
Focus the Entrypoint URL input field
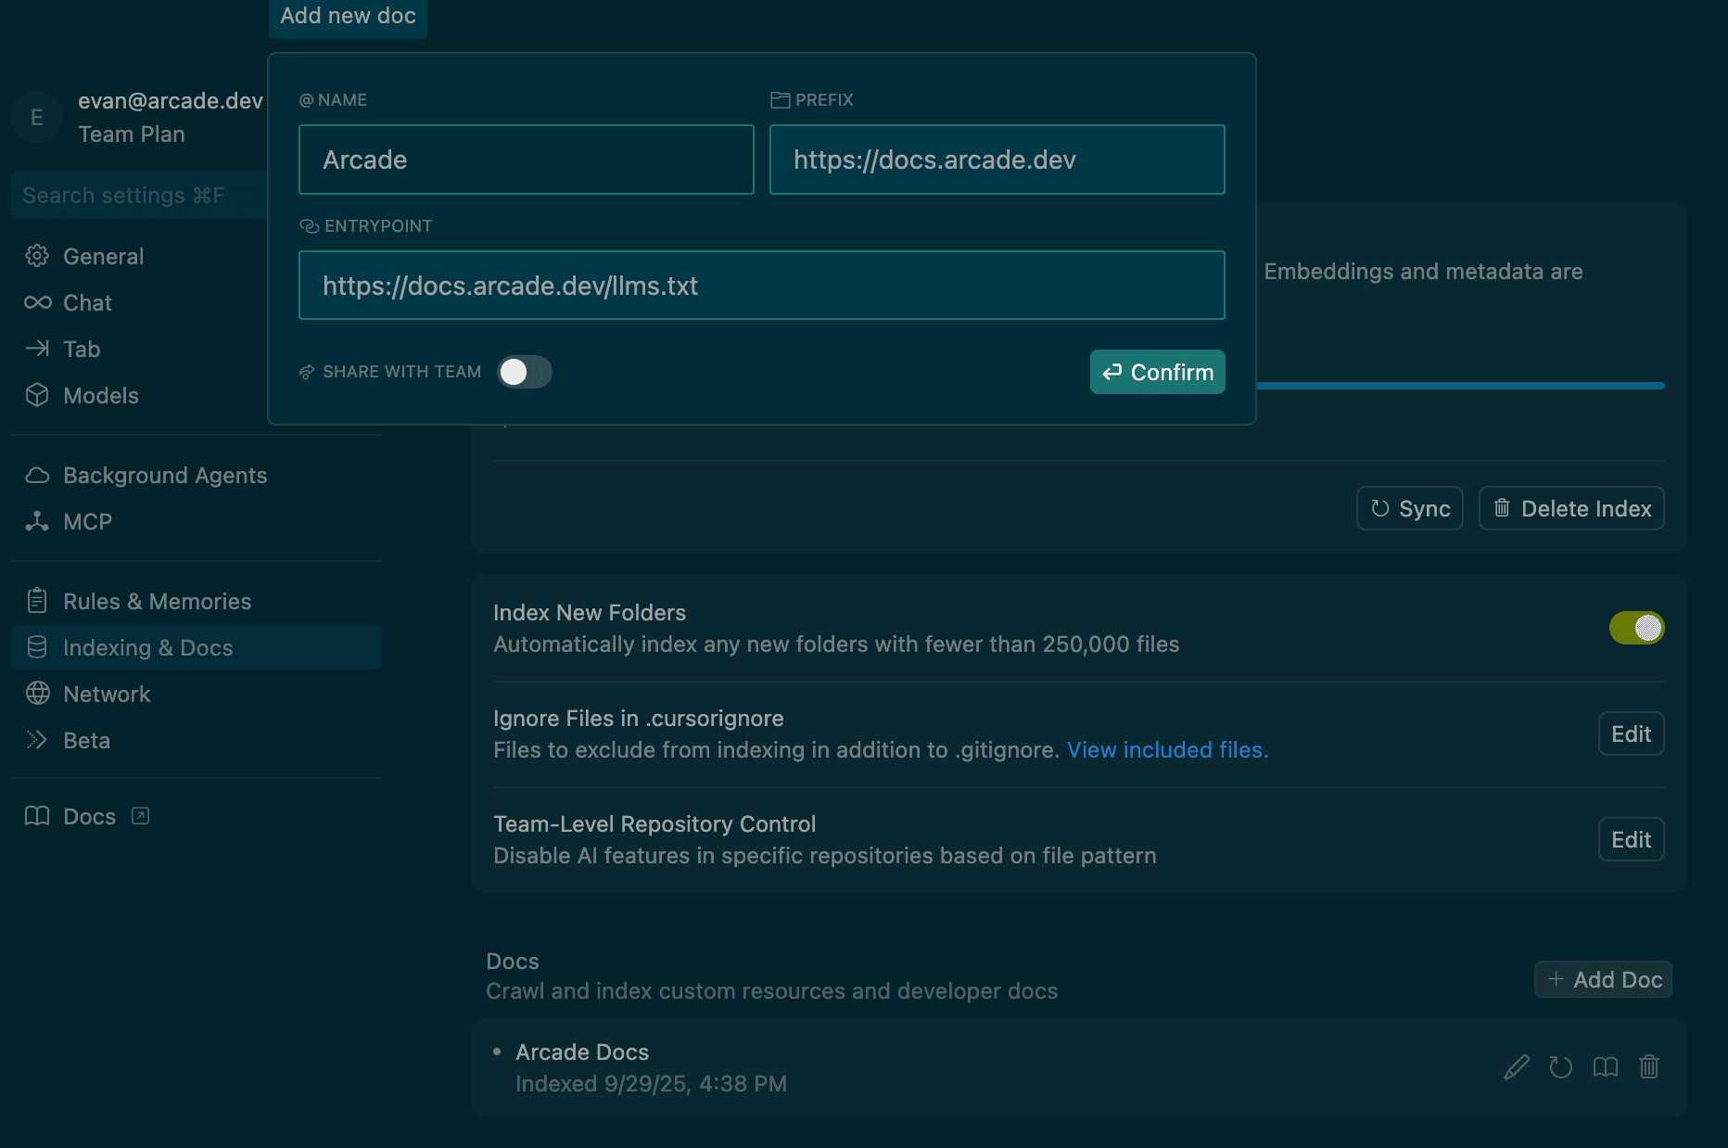tap(761, 286)
